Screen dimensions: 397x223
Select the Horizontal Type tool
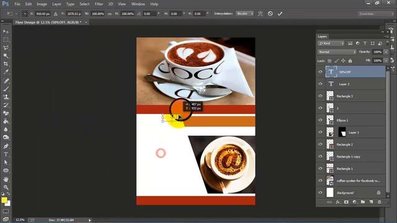[6, 154]
